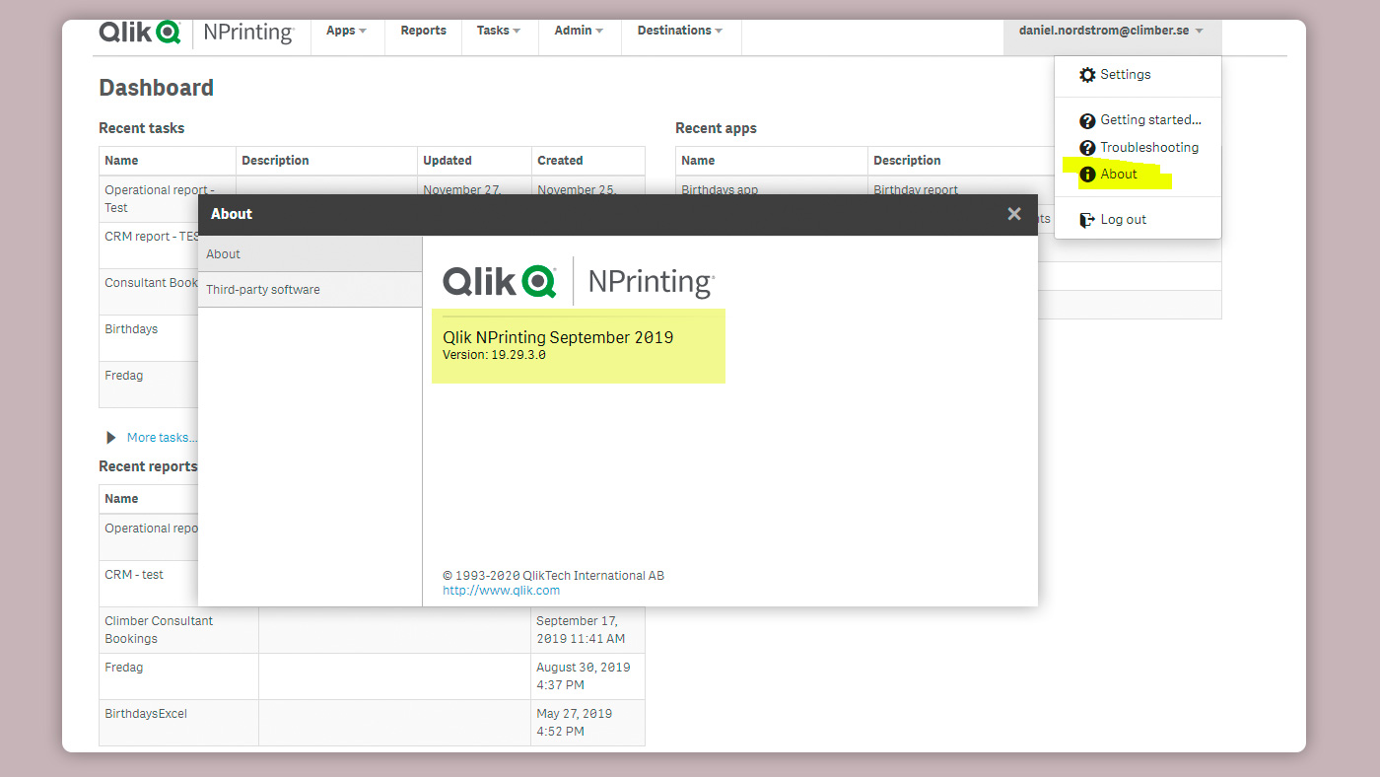Open the Climber Consultant Bookings report

tap(159, 630)
